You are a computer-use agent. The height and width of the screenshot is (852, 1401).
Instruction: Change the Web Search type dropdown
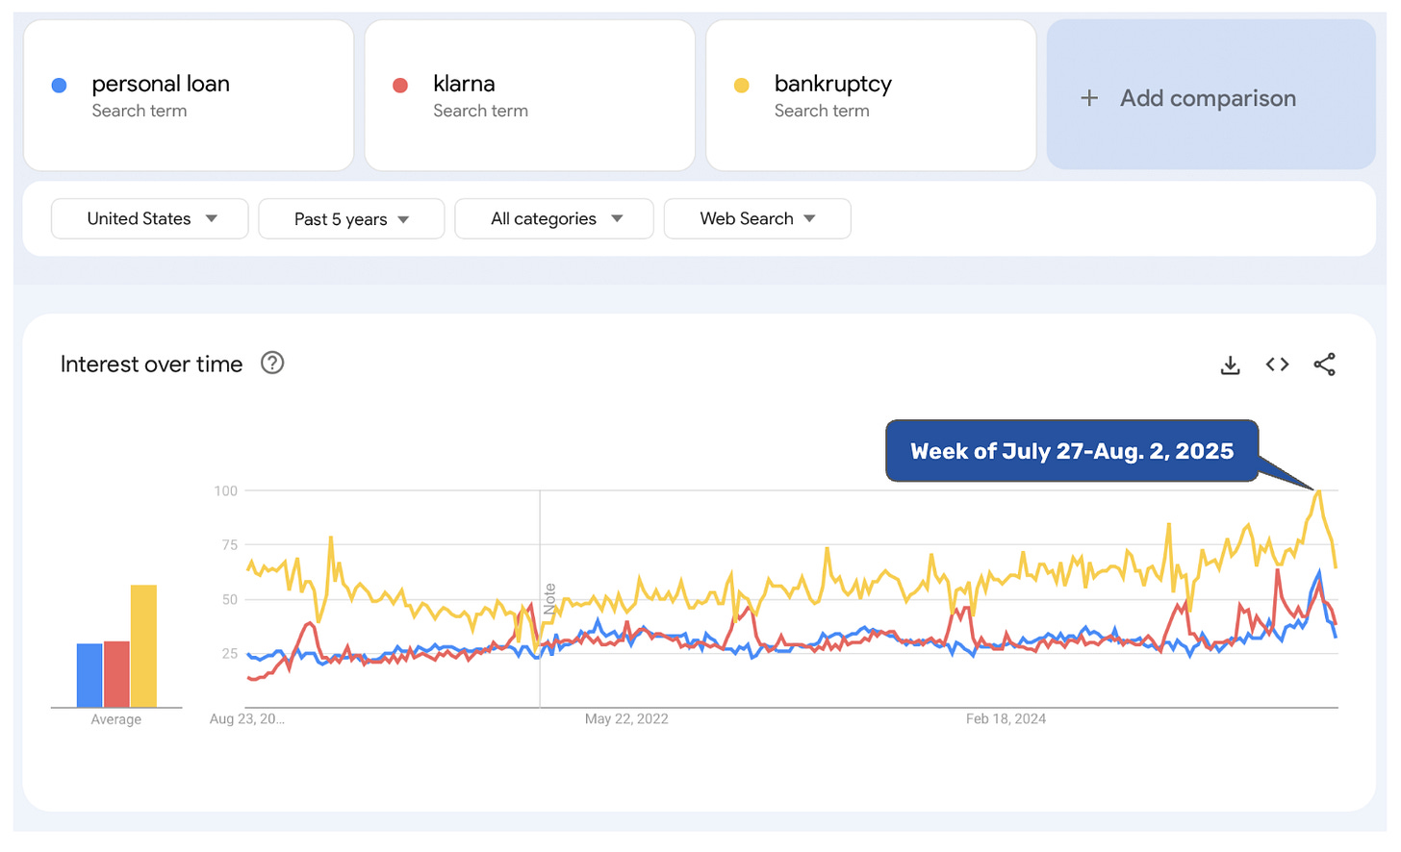coord(757,219)
